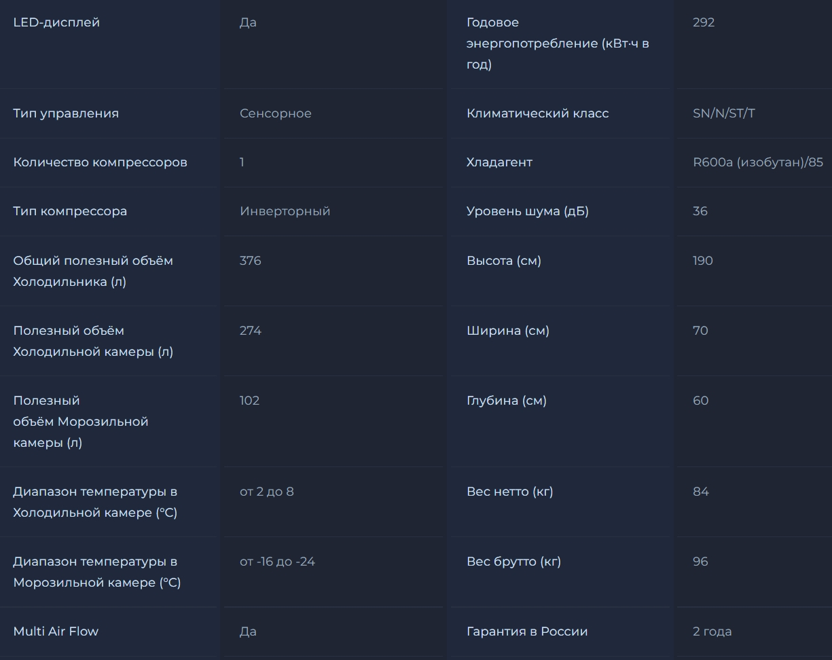Image resolution: width=832 pixels, height=660 pixels.
Task: Click the Количество компрессоров row label
Action: click(x=101, y=162)
